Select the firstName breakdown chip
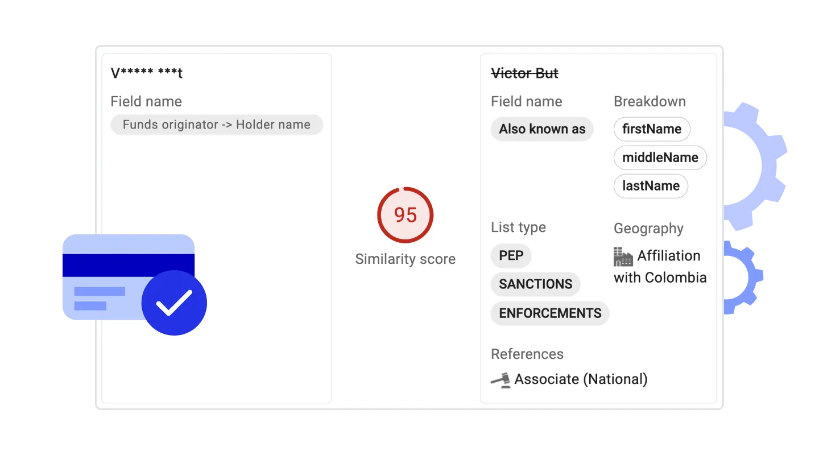819x455 pixels. tap(652, 129)
